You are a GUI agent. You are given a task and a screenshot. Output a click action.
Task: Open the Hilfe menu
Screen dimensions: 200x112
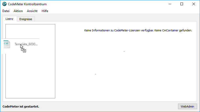[x=45, y=11]
